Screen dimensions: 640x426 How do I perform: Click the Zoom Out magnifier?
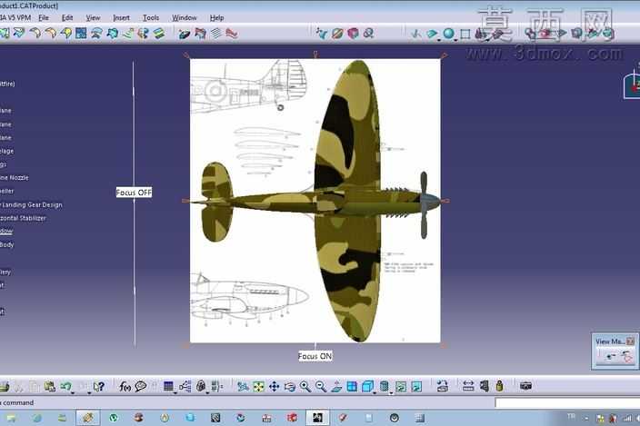pos(321,386)
